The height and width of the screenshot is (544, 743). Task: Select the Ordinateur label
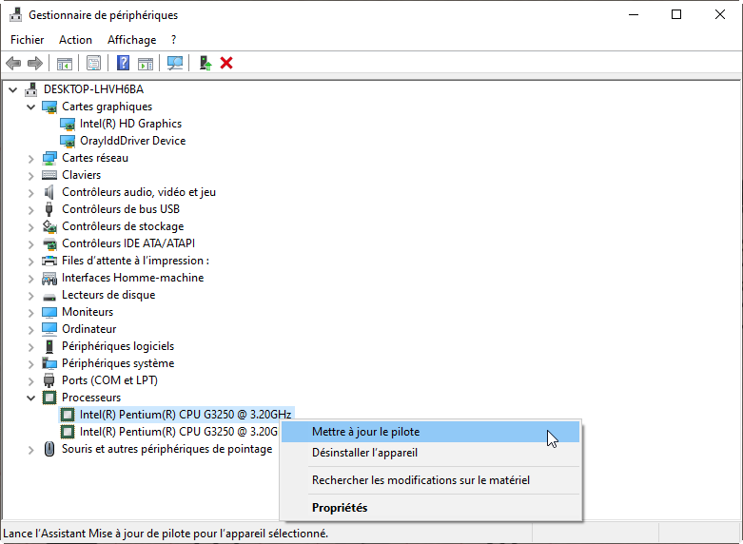[x=89, y=329]
